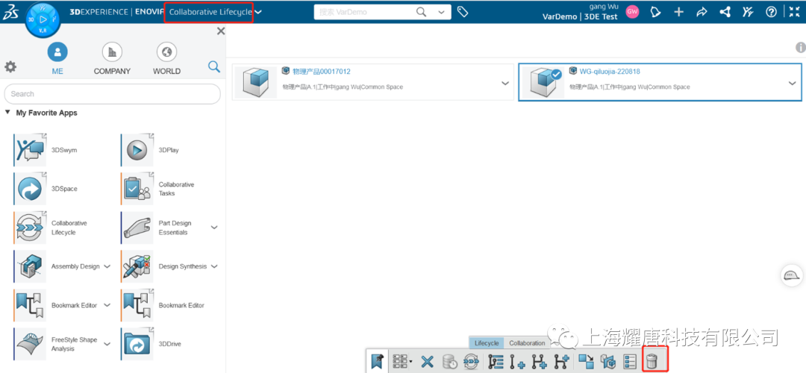Switch to the WORLD tab
The width and height of the screenshot is (806, 373).
pos(166,59)
